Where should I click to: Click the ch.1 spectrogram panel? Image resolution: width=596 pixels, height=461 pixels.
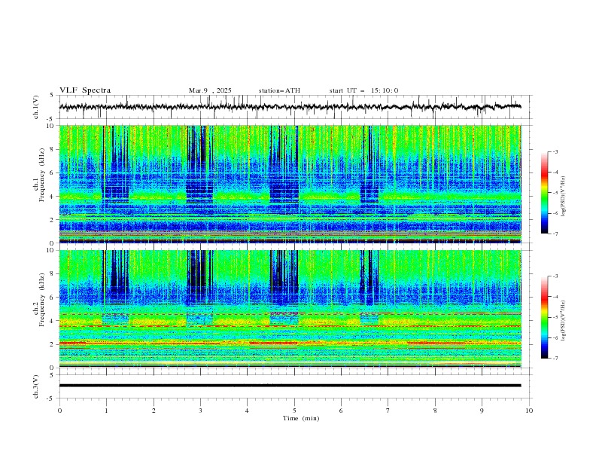(x=290, y=184)
